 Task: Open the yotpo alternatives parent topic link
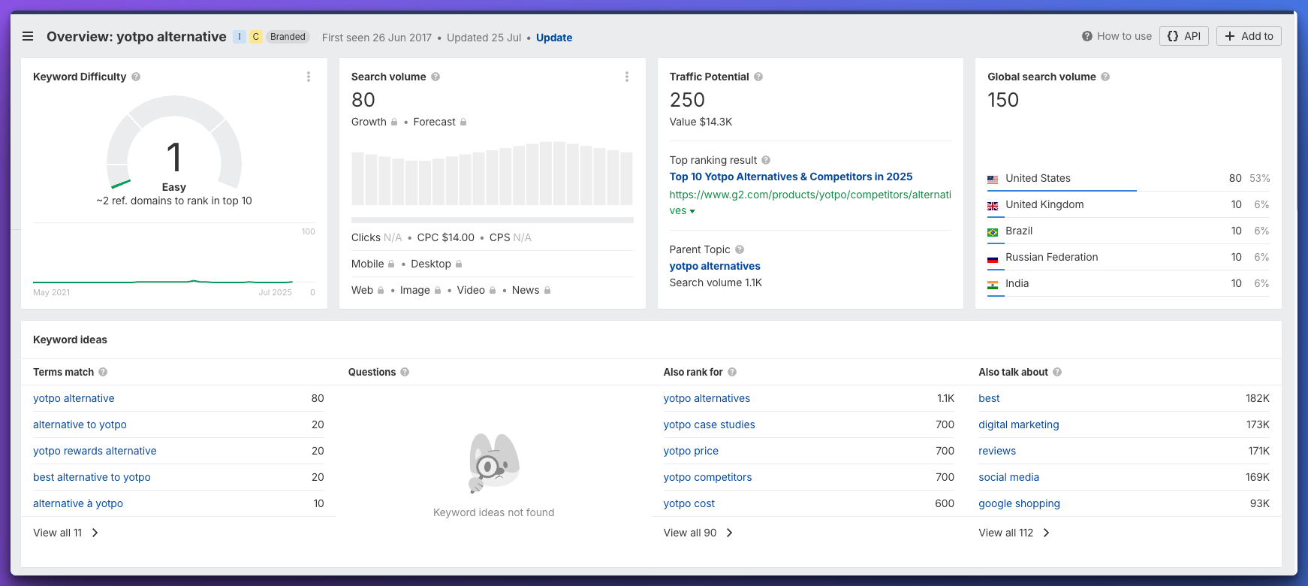click(x=715, y=266)
